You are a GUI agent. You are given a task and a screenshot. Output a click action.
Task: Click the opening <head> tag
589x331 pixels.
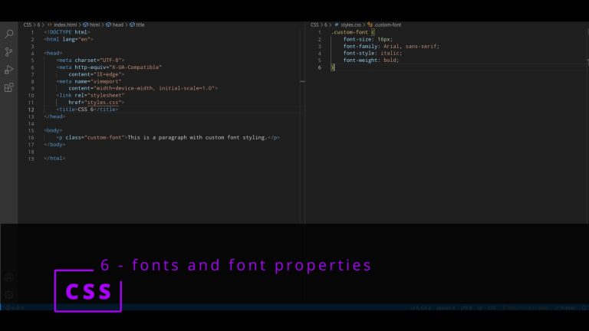tap(53, 54)
